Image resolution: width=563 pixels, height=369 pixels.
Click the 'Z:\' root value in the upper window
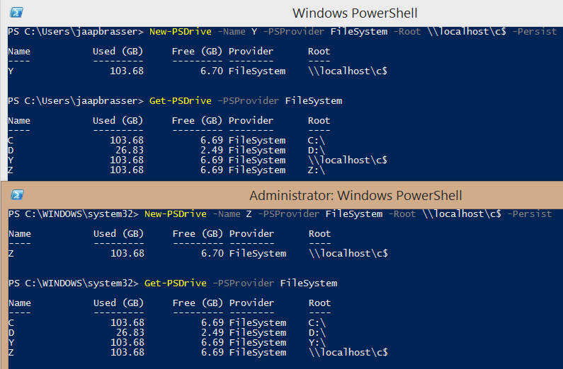pos(317,170)
